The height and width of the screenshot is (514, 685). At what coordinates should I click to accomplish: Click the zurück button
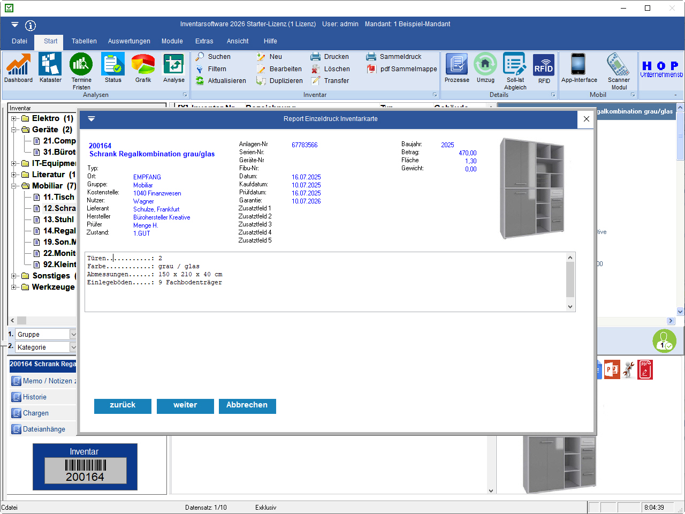click(123, 406)
